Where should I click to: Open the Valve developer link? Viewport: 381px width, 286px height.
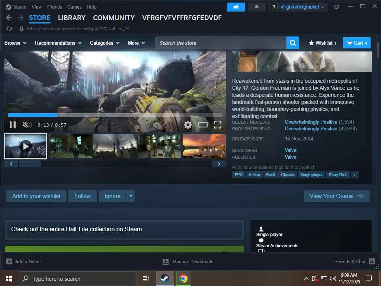point(290,150)
